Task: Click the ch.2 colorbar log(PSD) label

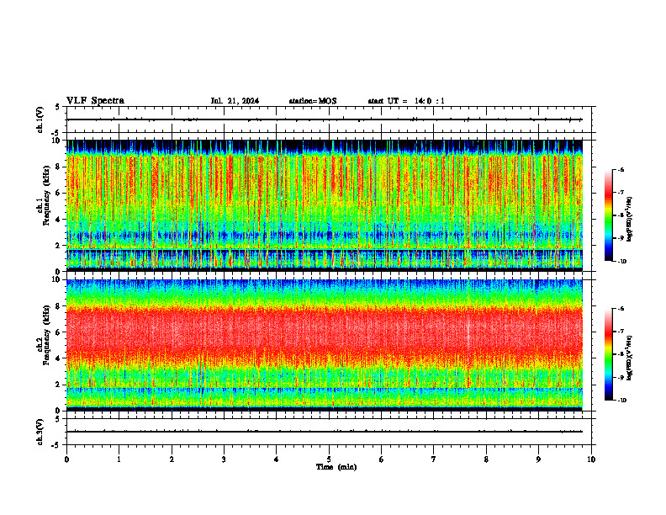Action: click(630, 358)
